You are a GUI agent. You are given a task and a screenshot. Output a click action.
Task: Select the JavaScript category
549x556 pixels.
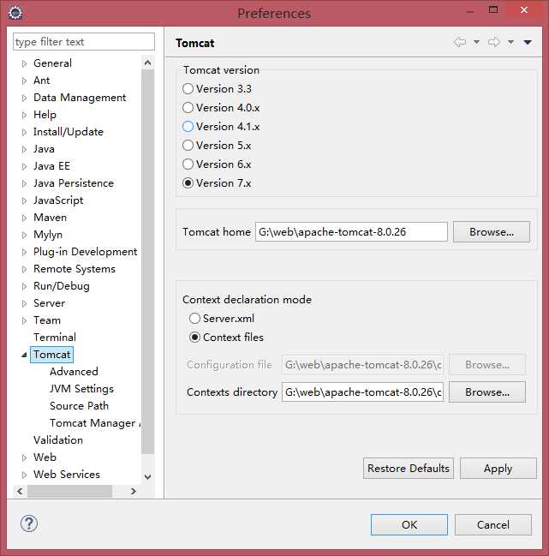point(58,200)
